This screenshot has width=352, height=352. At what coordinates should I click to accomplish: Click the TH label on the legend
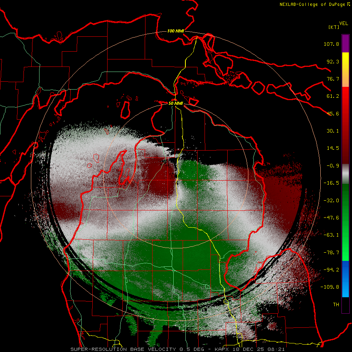click(x=336, y=305)
